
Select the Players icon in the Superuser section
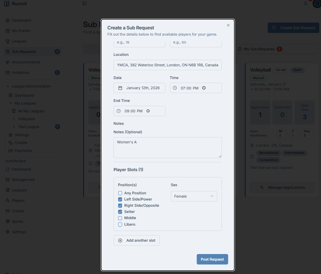tap(7, 200)
